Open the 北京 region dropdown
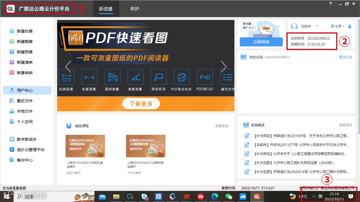 338,26
